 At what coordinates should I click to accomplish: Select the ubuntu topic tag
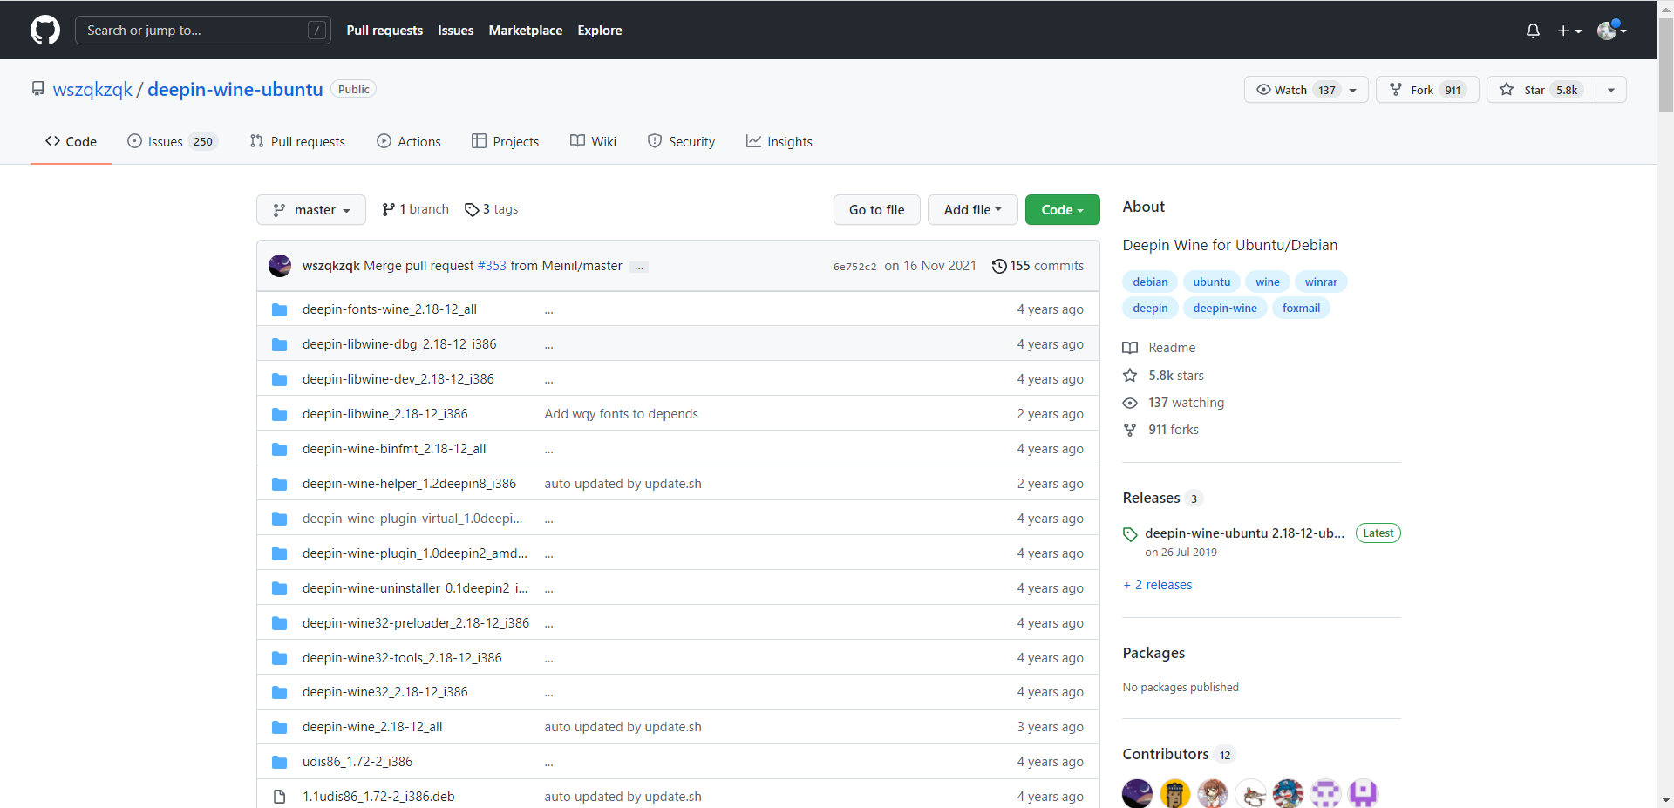click(x=1211, y=282)
